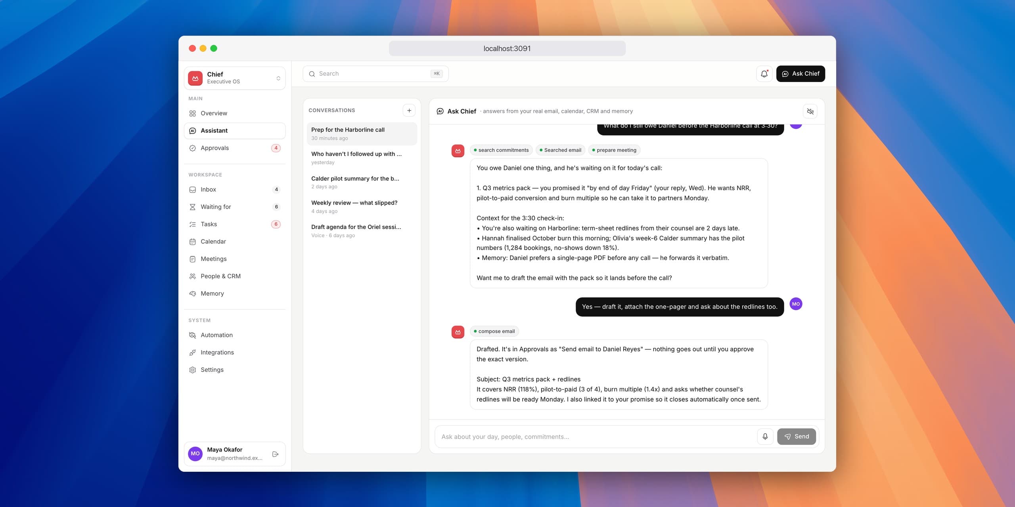Expand the Chief Executive OS workspace switcher

(x=235, y=78)
